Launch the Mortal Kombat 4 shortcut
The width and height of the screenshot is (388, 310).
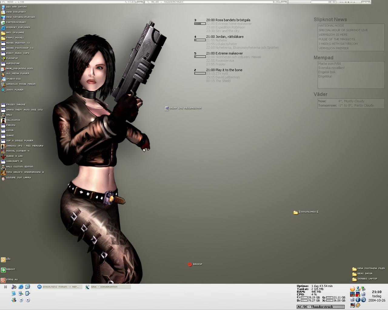(x=15, y=151)
